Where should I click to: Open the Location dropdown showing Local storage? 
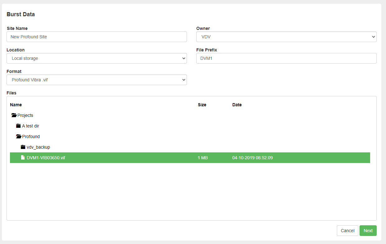point(97,58)
